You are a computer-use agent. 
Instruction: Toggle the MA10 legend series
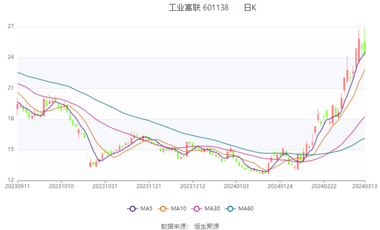point(172,209)
